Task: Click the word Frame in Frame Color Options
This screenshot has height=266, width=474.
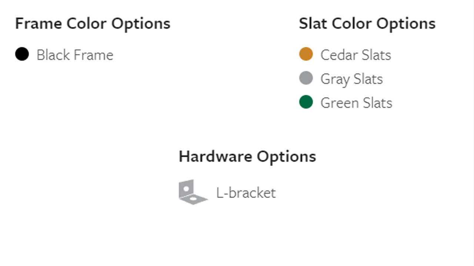Action: (39, 24)
